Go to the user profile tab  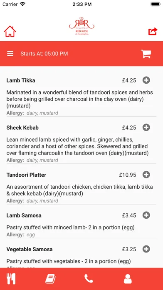128,279
